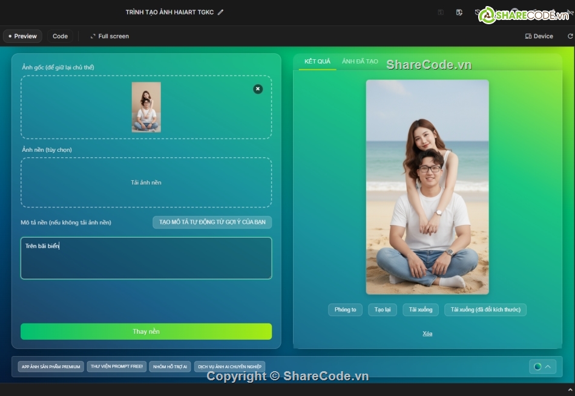Switch to the ẢNH ĐÃ TẠO tab

360,60
